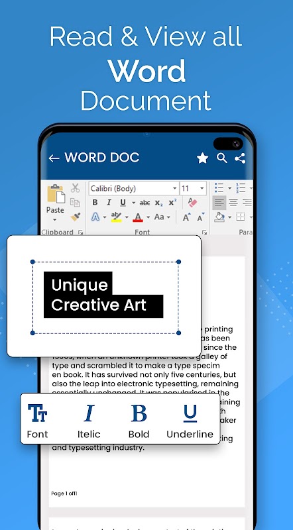The width and height of the screenshot is (293, 530).
Task: Toggle Superscript x² formatting
Action: click(x=172, y=202)
